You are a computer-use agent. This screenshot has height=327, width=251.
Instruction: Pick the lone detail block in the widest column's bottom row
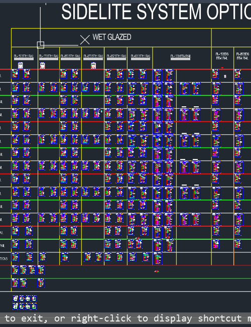(x=158, y=258)
